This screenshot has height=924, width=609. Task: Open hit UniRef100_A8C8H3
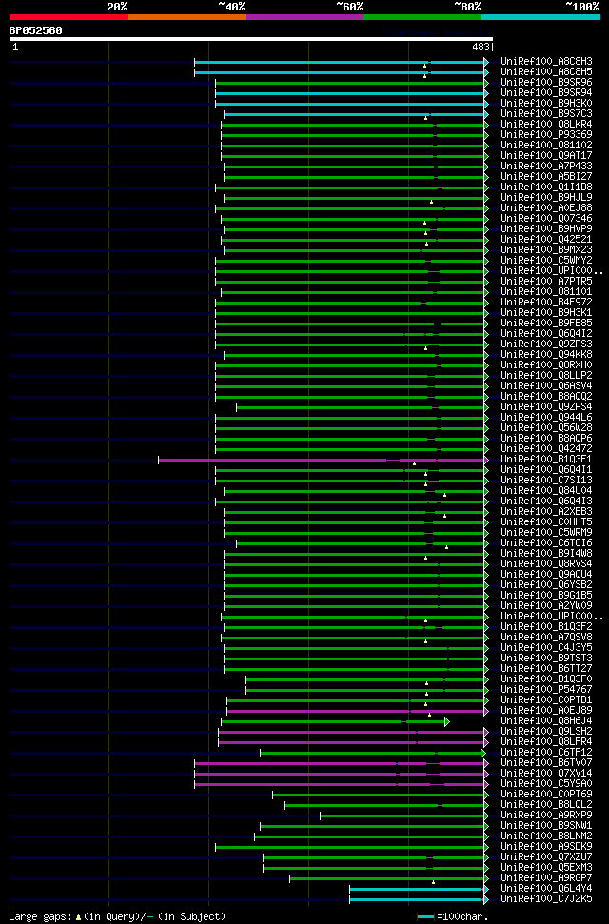pos(546,61)
